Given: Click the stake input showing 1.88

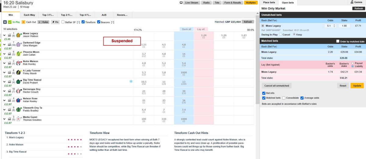Looking at the screenshot, I should tap(345, 26).
